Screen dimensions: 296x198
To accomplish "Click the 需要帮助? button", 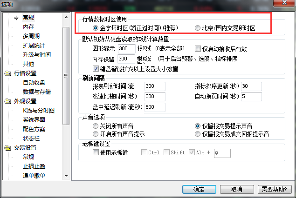I will [x=275, y=189].
